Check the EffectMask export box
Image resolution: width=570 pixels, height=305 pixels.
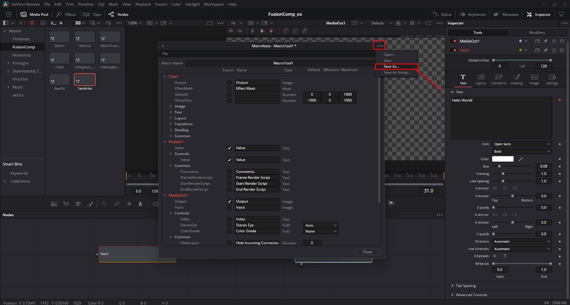pyautogui.click(x=229, y=88)
